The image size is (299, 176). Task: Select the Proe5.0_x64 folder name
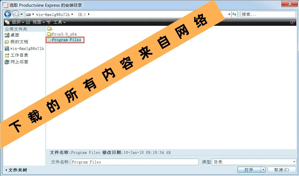tap(64, 34)
